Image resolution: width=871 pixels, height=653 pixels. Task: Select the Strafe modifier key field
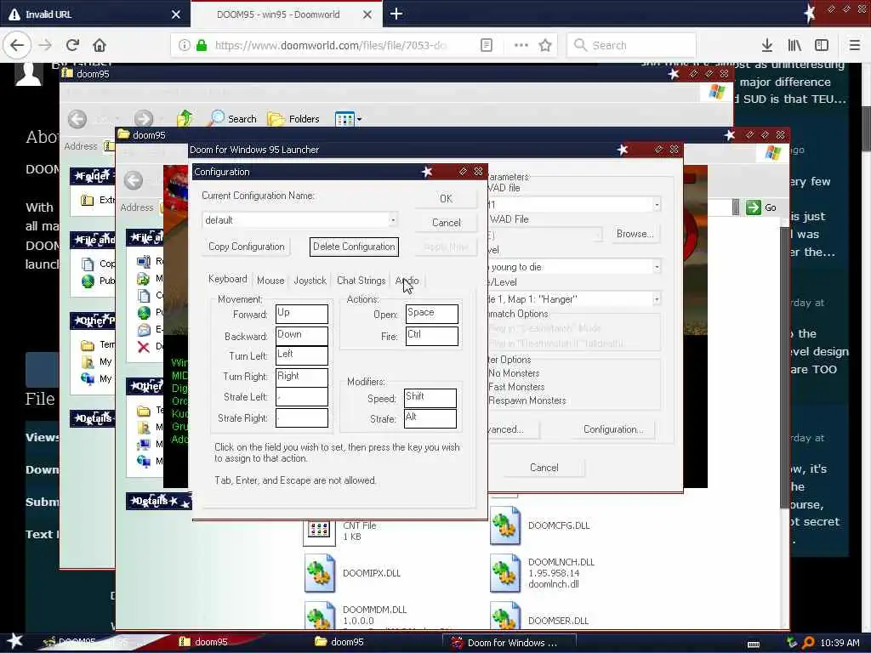(x=430, y=418)
